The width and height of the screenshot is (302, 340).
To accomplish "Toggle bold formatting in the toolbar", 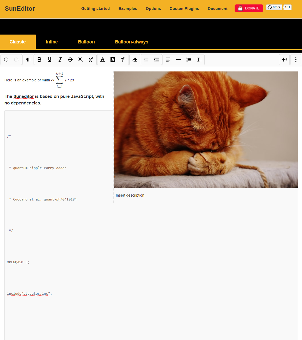I will point(39,60).
